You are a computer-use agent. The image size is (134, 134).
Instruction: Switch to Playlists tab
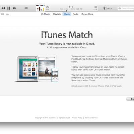(57, 14)
